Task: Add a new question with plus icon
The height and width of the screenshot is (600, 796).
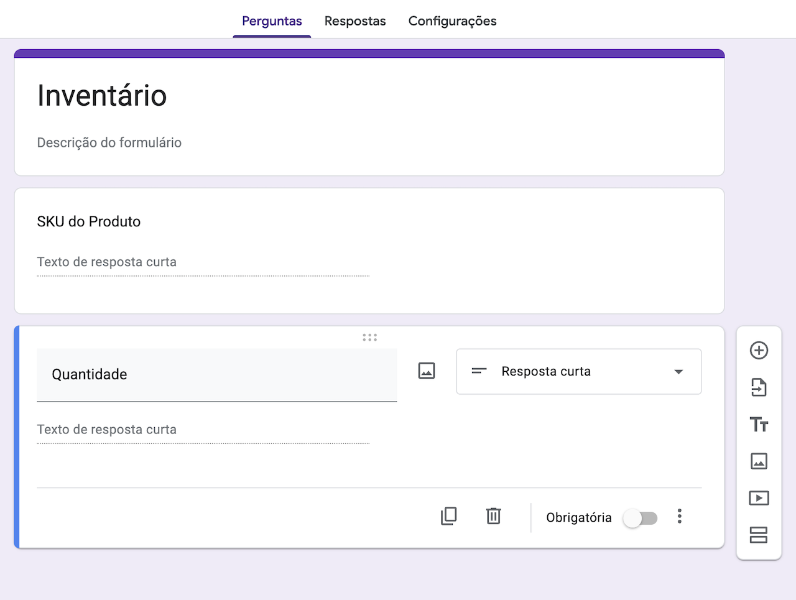Action: pos(759,351)
